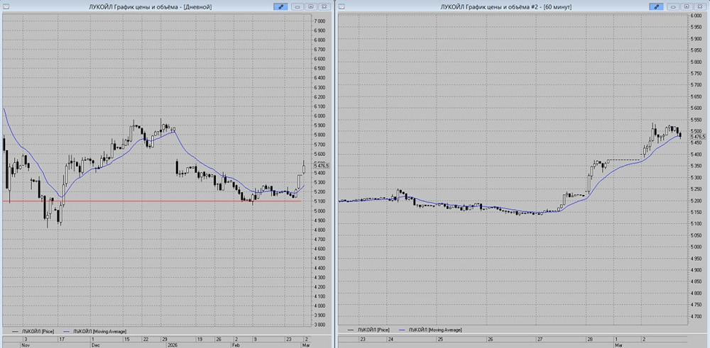Click the date 23 on the 60-minute time axis

tap(362, 338)
